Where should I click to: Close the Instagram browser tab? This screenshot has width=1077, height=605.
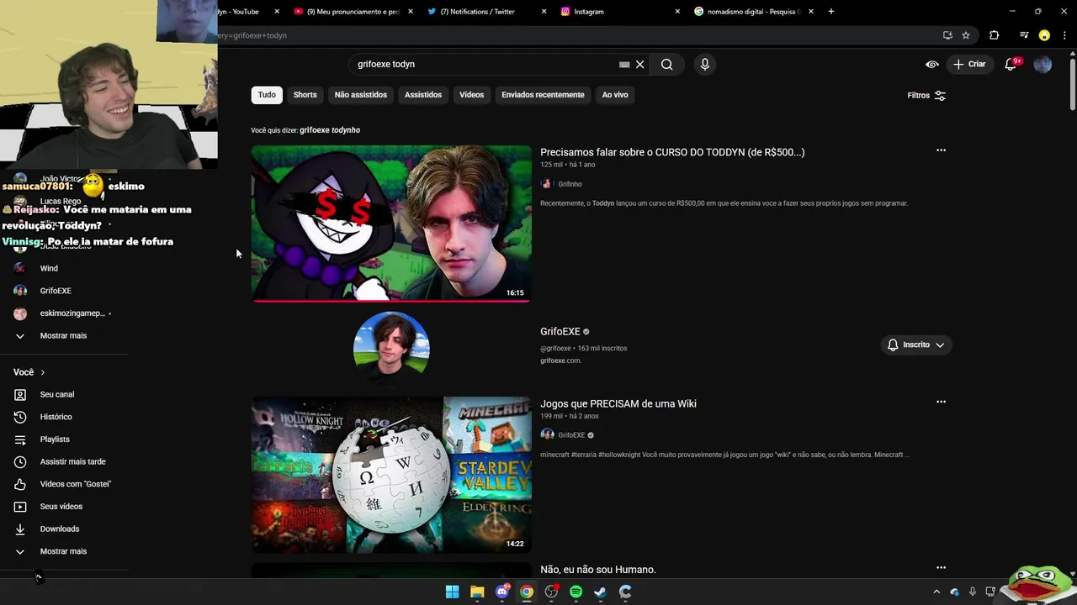tap(677, 12)
